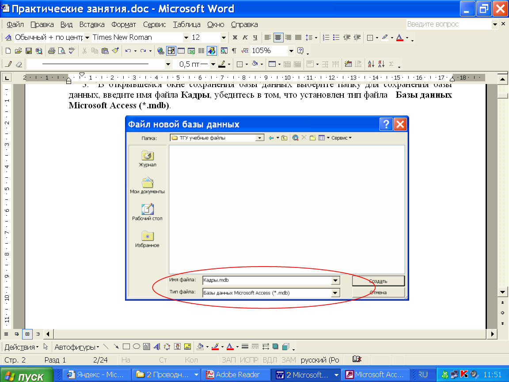Viewport: 509px width, 382px height.
Task: Open font color picker arrow
Action: (x=407, y=38)
